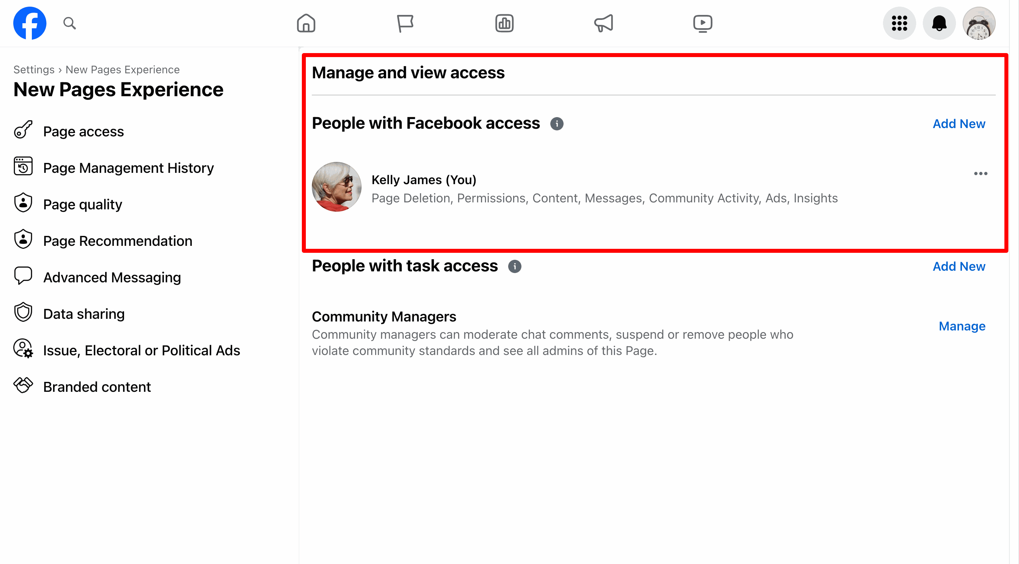1019x564 pixels.
Task: Open the search magnifier icon
Action: pos(70,23)
